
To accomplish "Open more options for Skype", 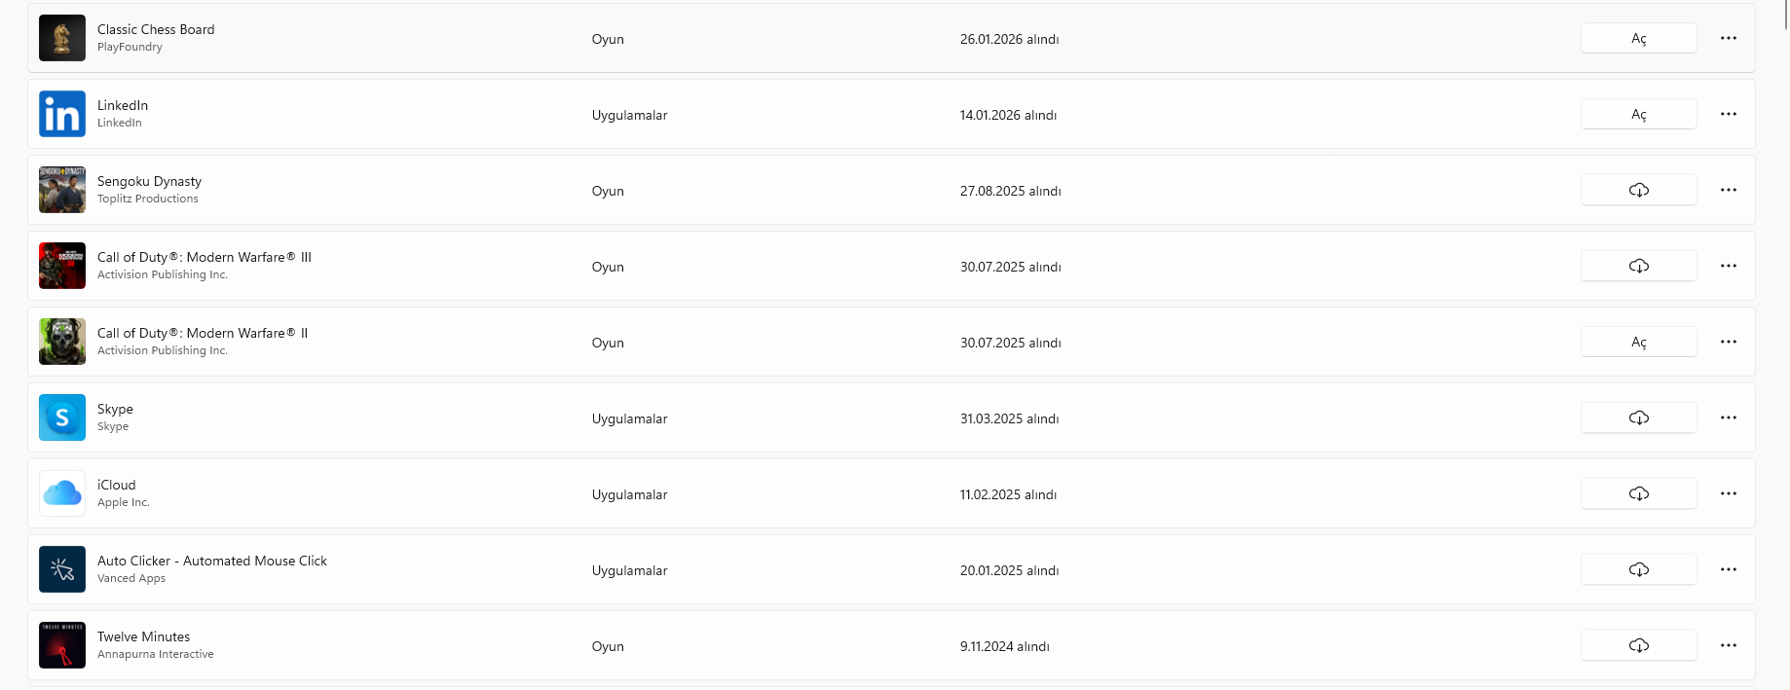I will point(1729,418).
